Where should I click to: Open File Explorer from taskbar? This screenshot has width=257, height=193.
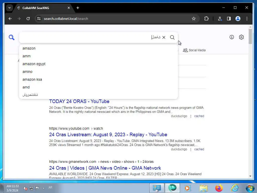(204, 188)
